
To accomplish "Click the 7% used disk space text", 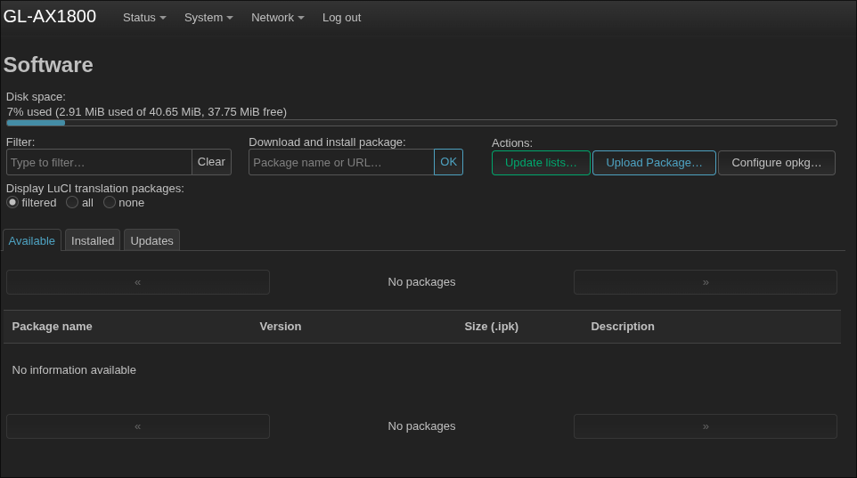I will (146, 112).
